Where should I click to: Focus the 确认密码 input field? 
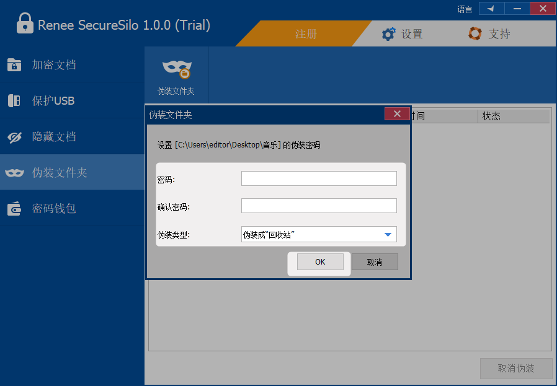point(319,206)
